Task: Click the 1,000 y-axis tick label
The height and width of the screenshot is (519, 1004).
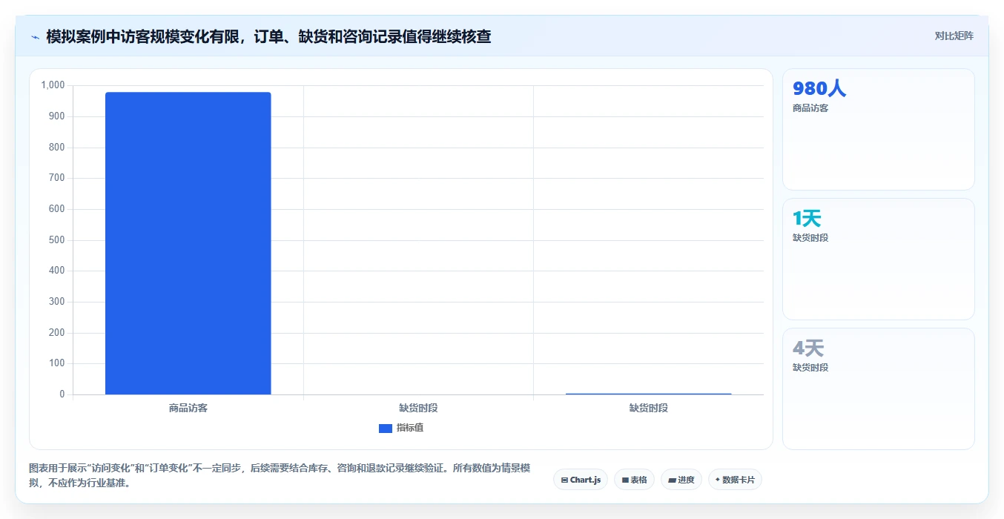Action: tap(53, 85)
